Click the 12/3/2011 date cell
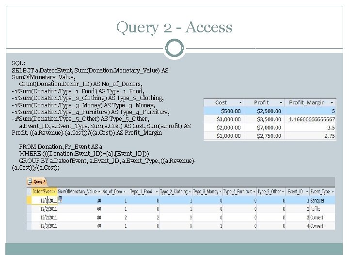The image size is (349, 261). point(45,226)
